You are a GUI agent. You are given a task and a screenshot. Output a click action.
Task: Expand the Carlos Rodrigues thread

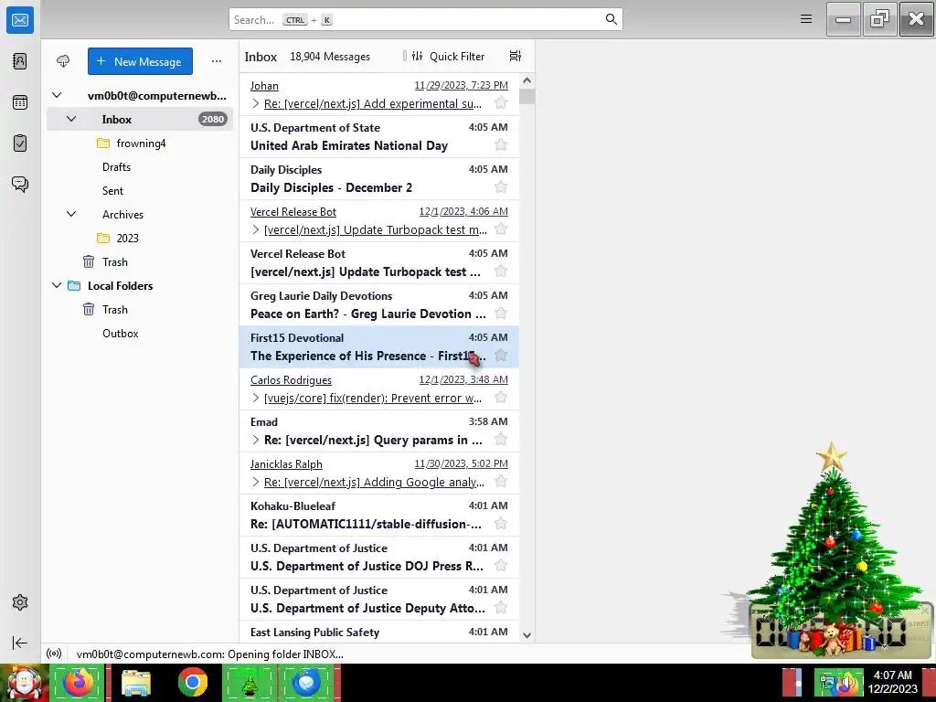256,398
